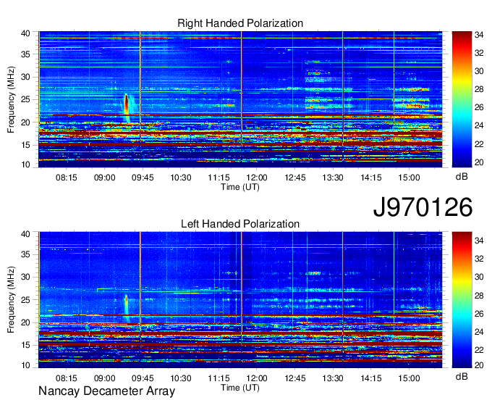Click the 14:15 tick under right-handed plot
This screenshot has width=492, height=400.
pos(371,178)
